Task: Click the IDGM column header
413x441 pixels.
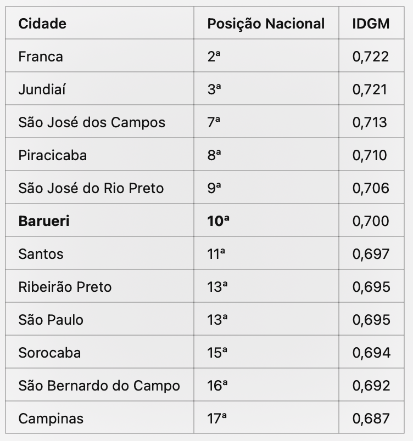Action: 371,24
